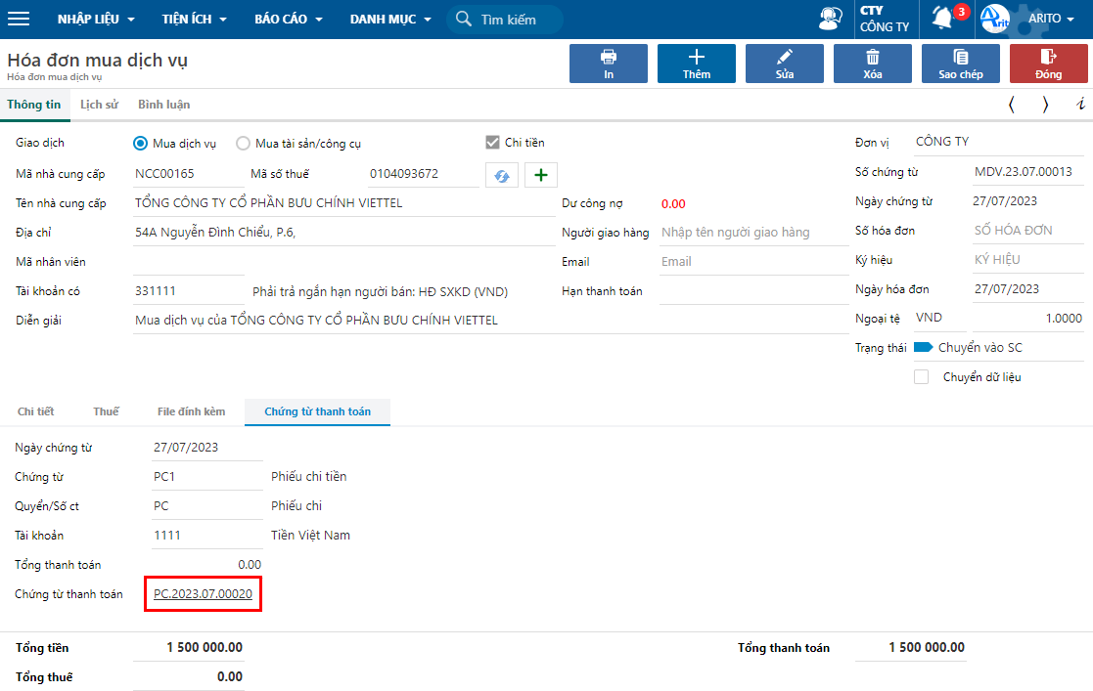Click the notification bell icon
This screenshot has width=1093, height=691.
(942, 19)
